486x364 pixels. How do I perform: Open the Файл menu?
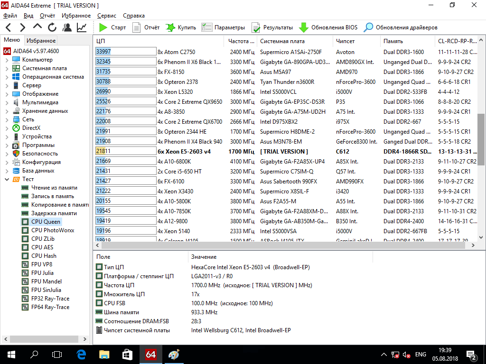coord(10,16)
